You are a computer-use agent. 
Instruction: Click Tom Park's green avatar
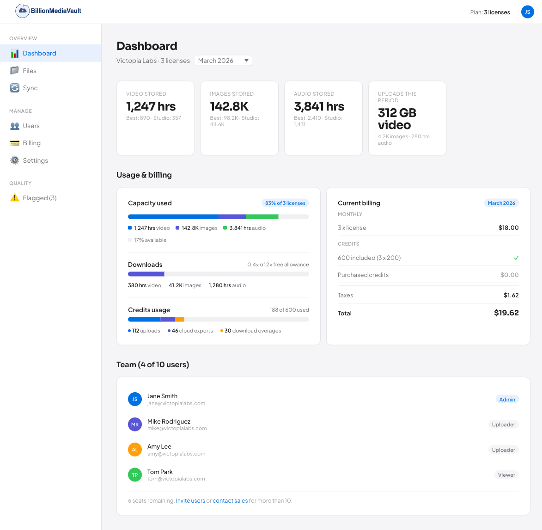pyautogui.click(x=134, y=475)
